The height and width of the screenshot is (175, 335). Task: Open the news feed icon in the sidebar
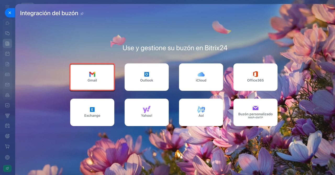coord(7,43)
